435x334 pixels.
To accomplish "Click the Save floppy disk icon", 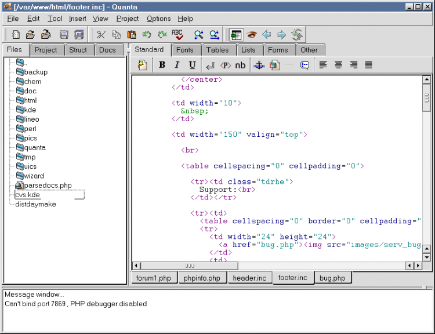I will pos(64,35).
